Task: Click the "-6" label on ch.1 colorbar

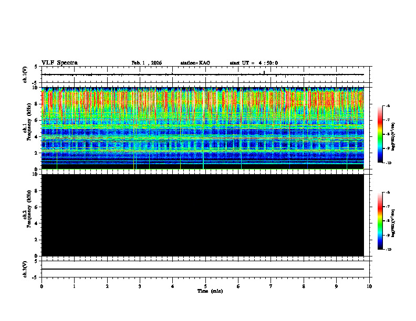Action: (388, 105)
